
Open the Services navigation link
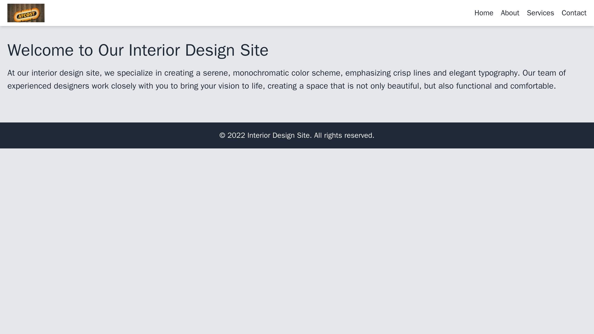540,13
